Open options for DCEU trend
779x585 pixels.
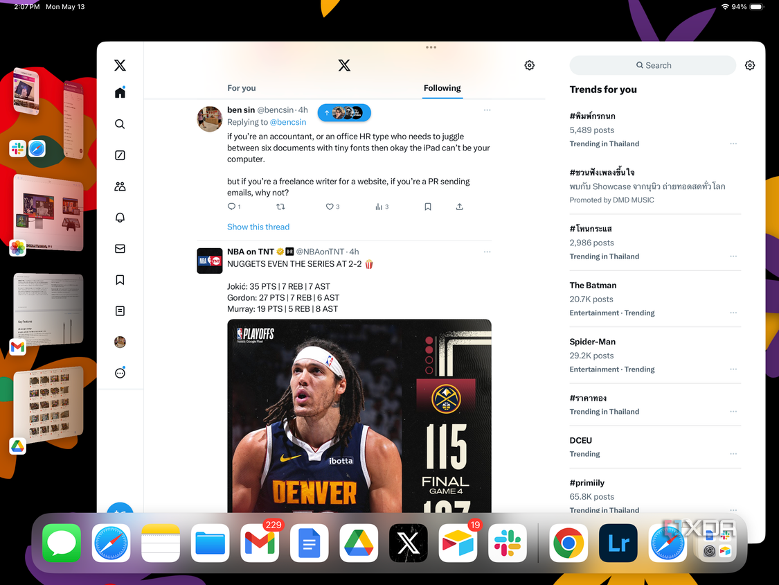coord(733,454)
